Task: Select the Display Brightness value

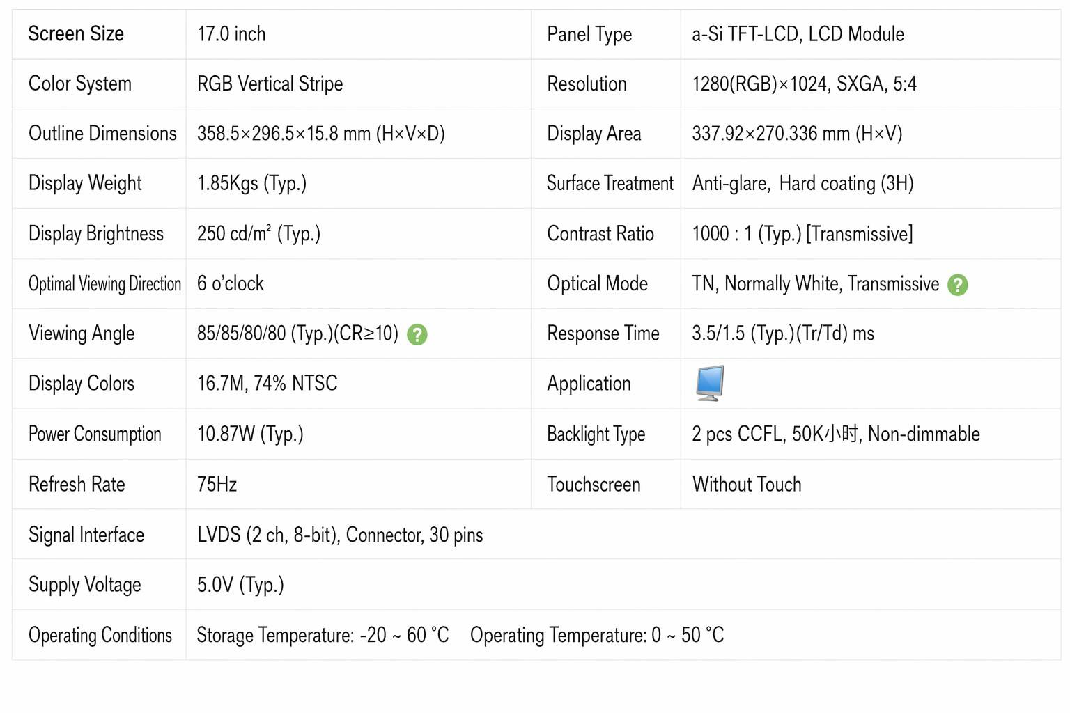Action: [258, 234]
